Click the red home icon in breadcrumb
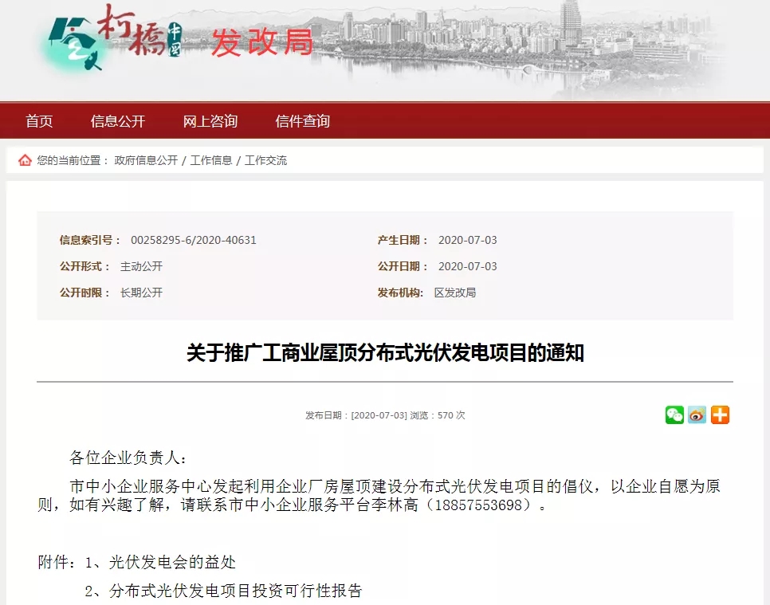 (x=23, y=159)
